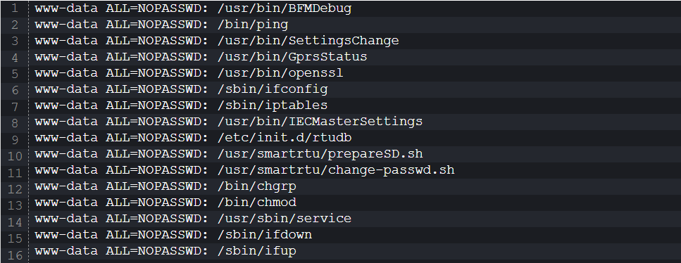Screen dimensions: 681x263
Task: Select line number 5 in the gutter
Action: [x=15, y=74]
